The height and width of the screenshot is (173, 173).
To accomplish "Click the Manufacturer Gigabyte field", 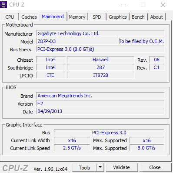I will [100, 33].
